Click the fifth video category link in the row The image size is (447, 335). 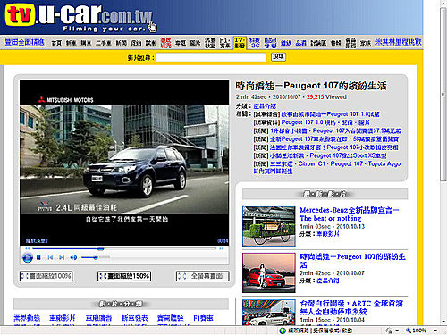tap(171, 318)
